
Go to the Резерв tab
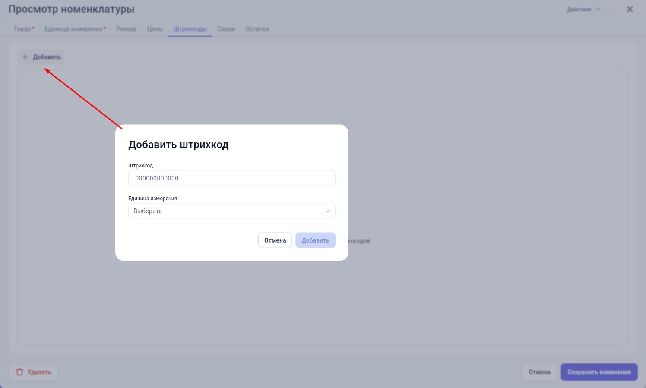pos(126,29)
